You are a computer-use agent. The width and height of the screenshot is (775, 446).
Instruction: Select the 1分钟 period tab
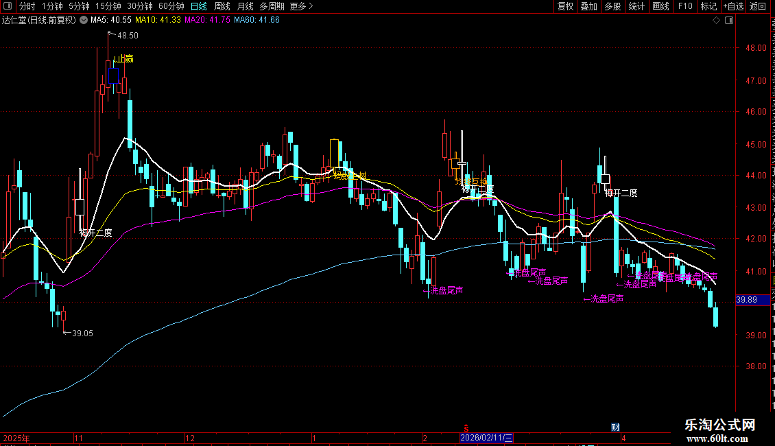(52, 6)
